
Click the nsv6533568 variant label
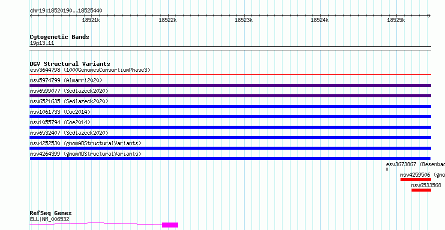click(x=426, y=185)
